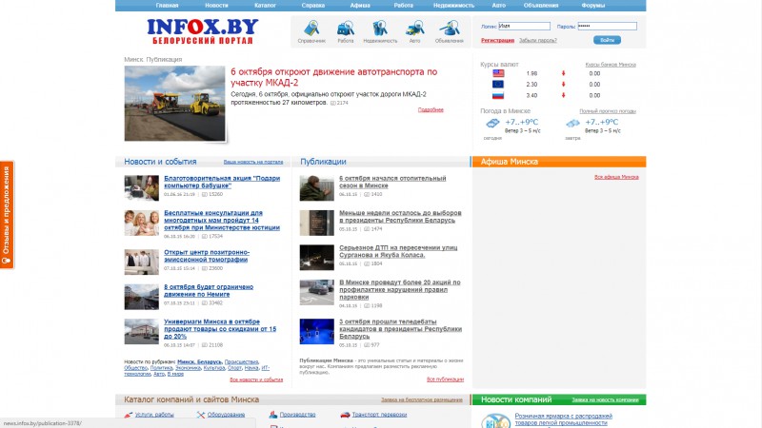Click the Оборудование category icon

pyautogui.click(x=201, y=415)
